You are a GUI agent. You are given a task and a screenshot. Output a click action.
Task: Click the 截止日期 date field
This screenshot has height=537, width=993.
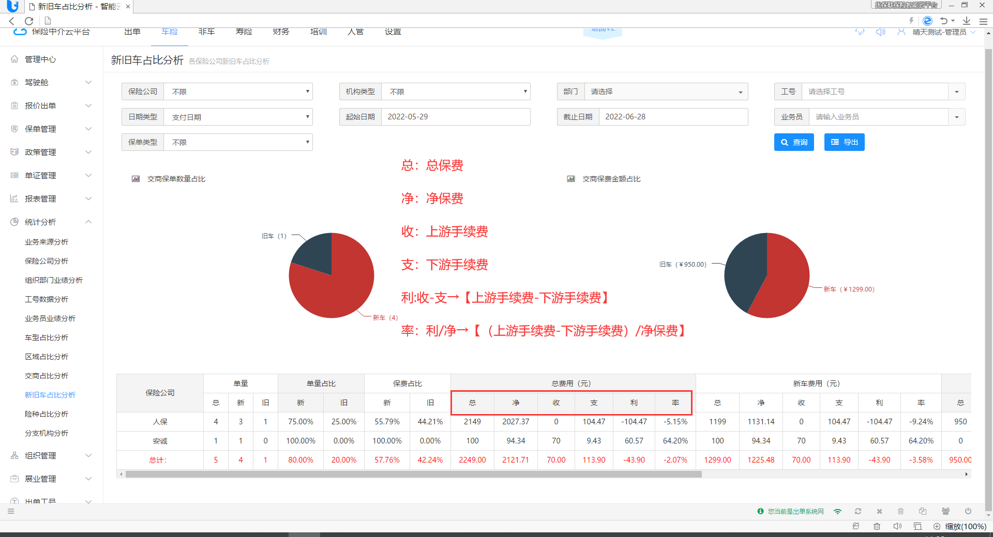pyautogui.click(x=673, y=117)
